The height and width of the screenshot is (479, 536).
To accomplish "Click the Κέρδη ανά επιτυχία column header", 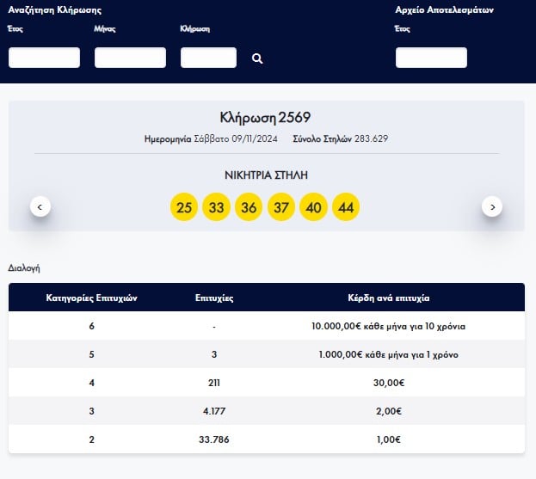I will (389, 298).
